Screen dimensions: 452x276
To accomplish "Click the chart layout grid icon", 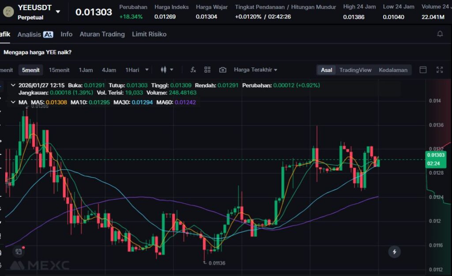I will tap(207, 70).
